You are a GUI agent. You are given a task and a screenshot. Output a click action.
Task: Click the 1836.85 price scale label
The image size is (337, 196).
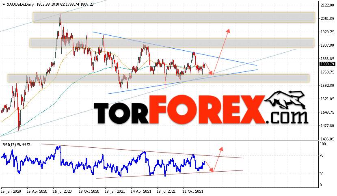[327, 59]
